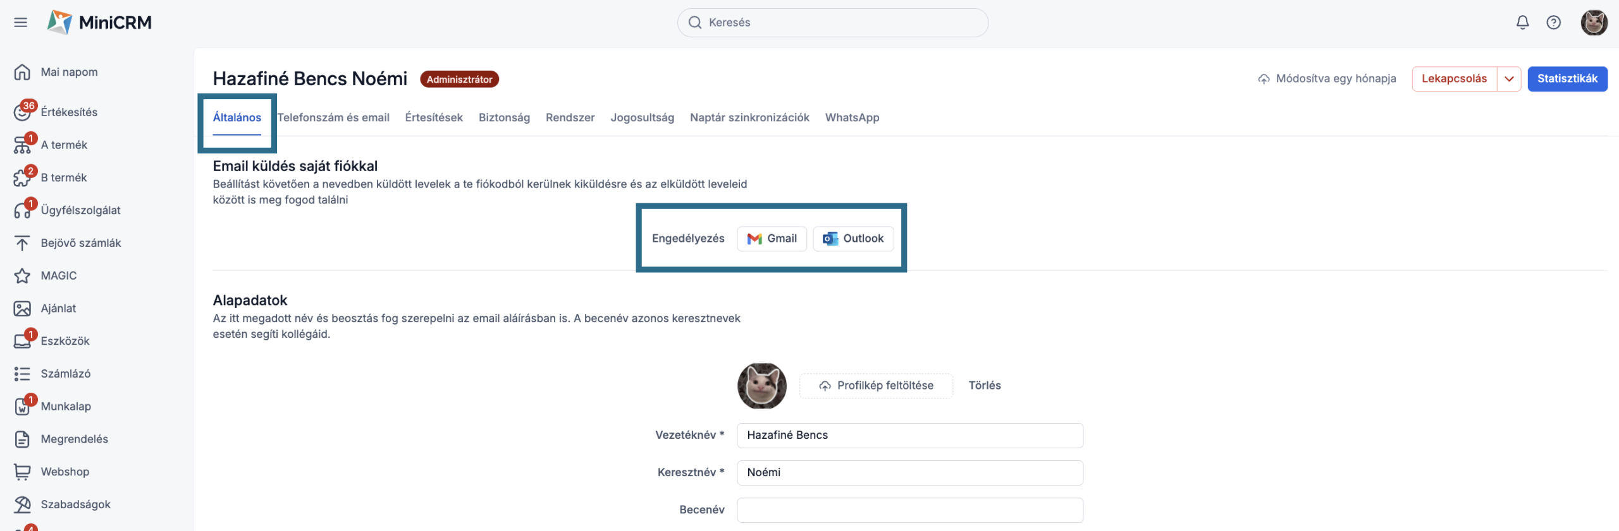Select the Naptár szinkronizációk tab

(749, 117)
